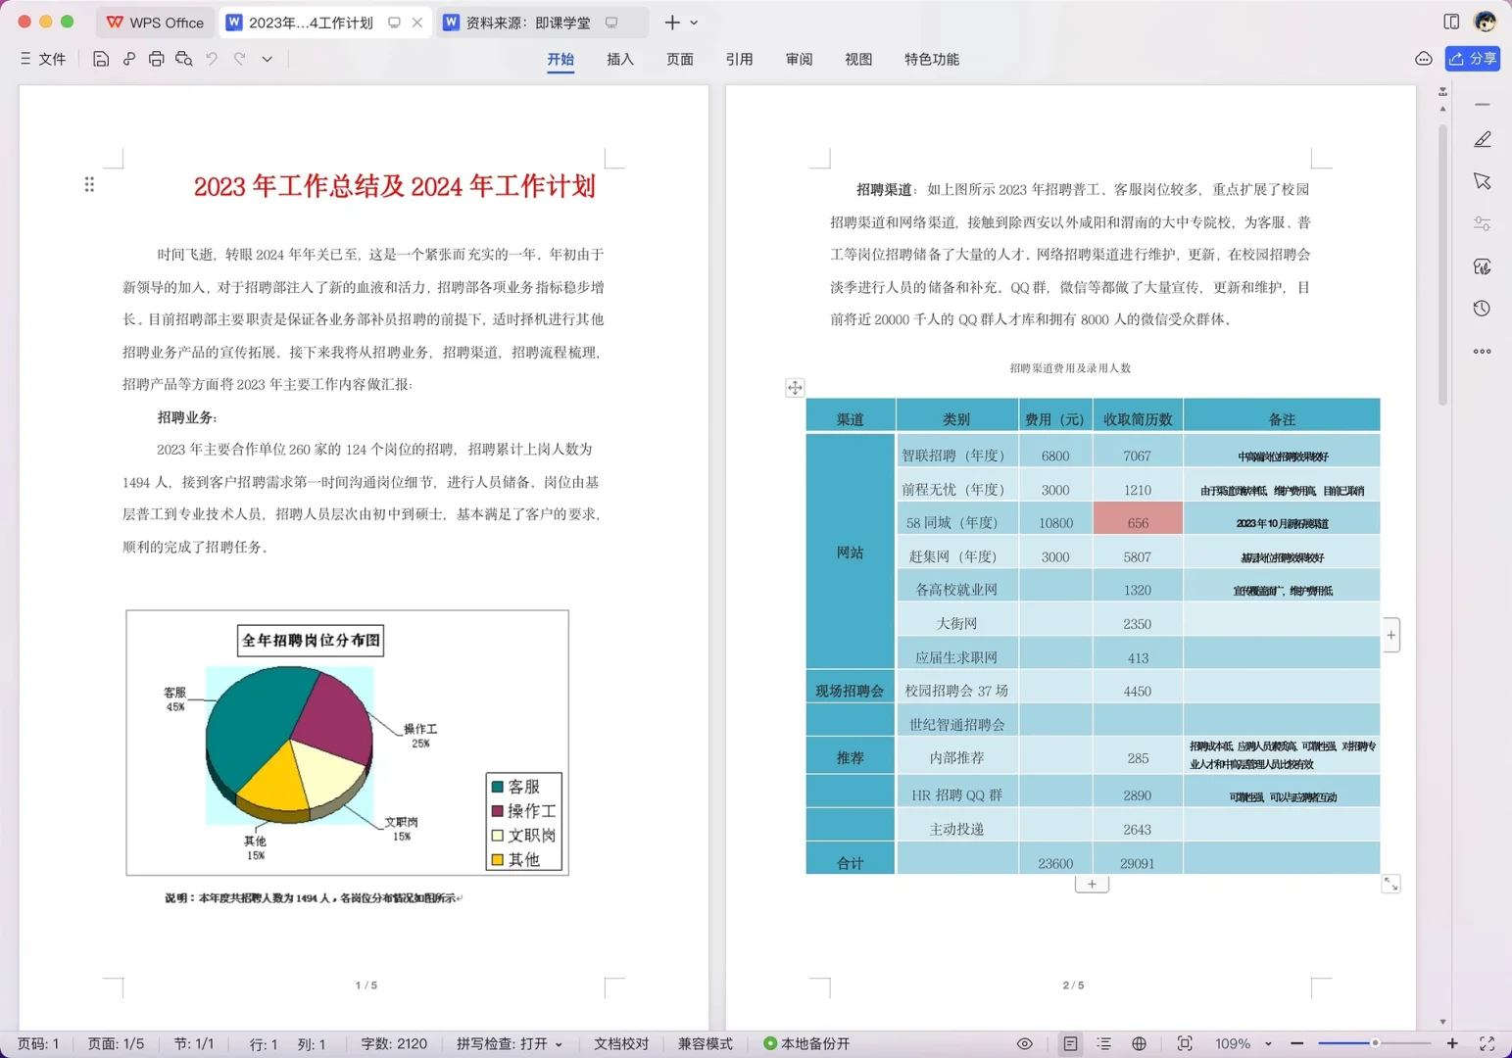Click the pie chart 全年招聘岗位分布图
This screenshot has height=1058, width=1512.
[347, 743]
